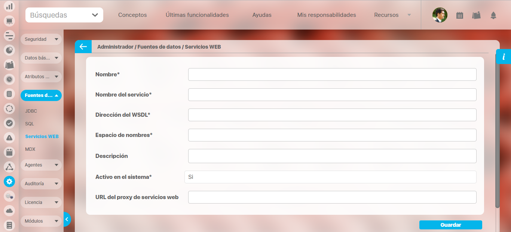Image resolution: width=511 pixels, height=232 pixels.
Task: Open the Mis responsabilidades link
Action: coord(327,15)
